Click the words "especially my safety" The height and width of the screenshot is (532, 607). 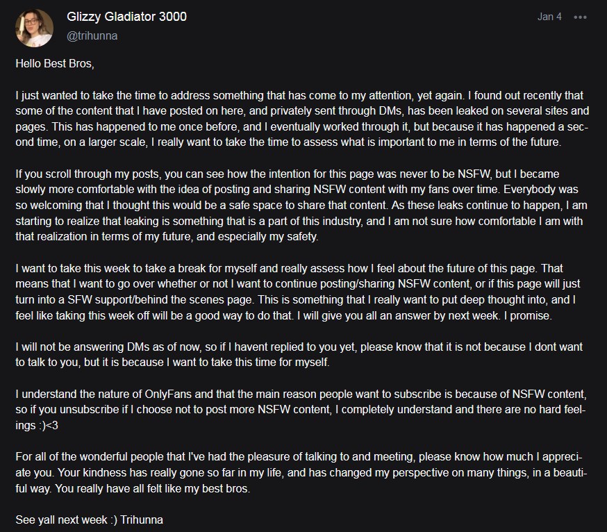(x=267, y=237)
